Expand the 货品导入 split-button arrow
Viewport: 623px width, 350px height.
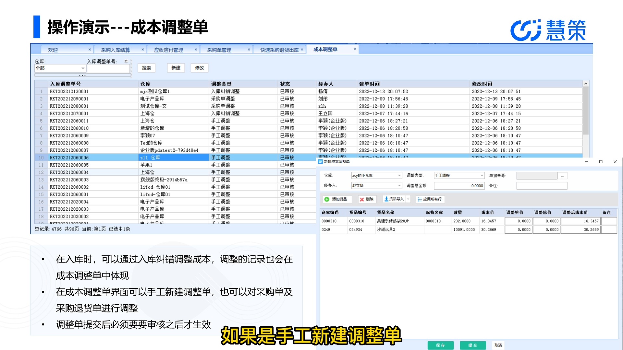[x=408, y=199]
